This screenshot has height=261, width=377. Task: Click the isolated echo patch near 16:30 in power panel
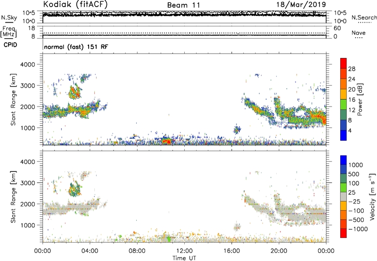point(237,130)
